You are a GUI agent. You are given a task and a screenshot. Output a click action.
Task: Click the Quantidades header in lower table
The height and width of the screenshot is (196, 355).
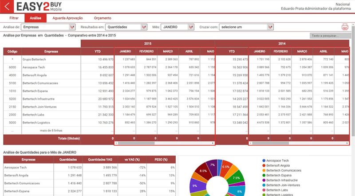[68, 160]
